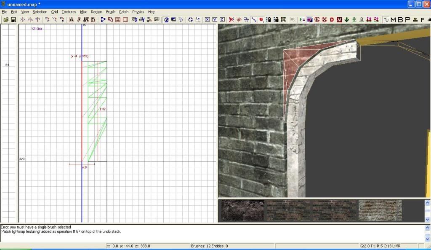Flip selection along the X axis

tap(23, 19)
